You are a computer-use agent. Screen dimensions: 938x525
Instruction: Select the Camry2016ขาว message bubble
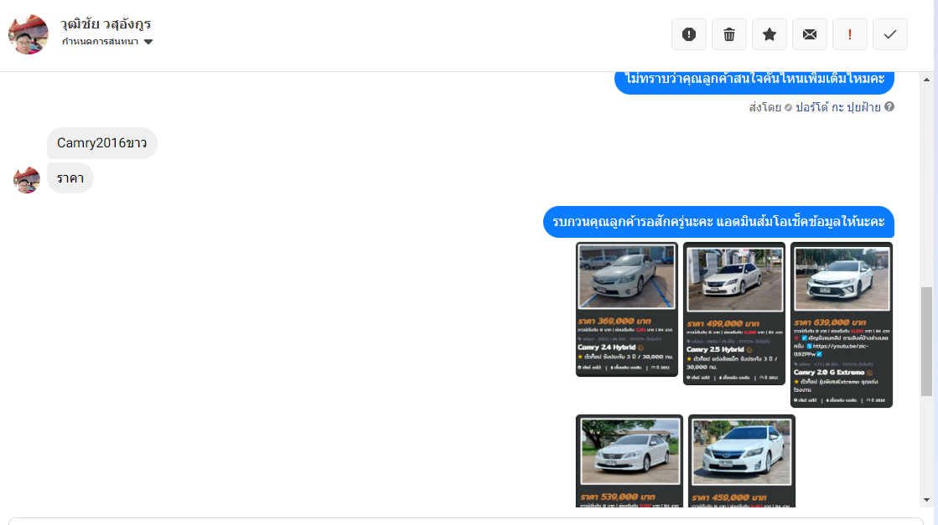102,143
